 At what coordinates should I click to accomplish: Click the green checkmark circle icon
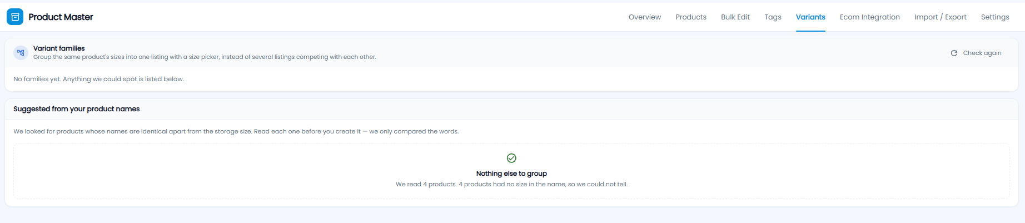(x=511, y=158)
